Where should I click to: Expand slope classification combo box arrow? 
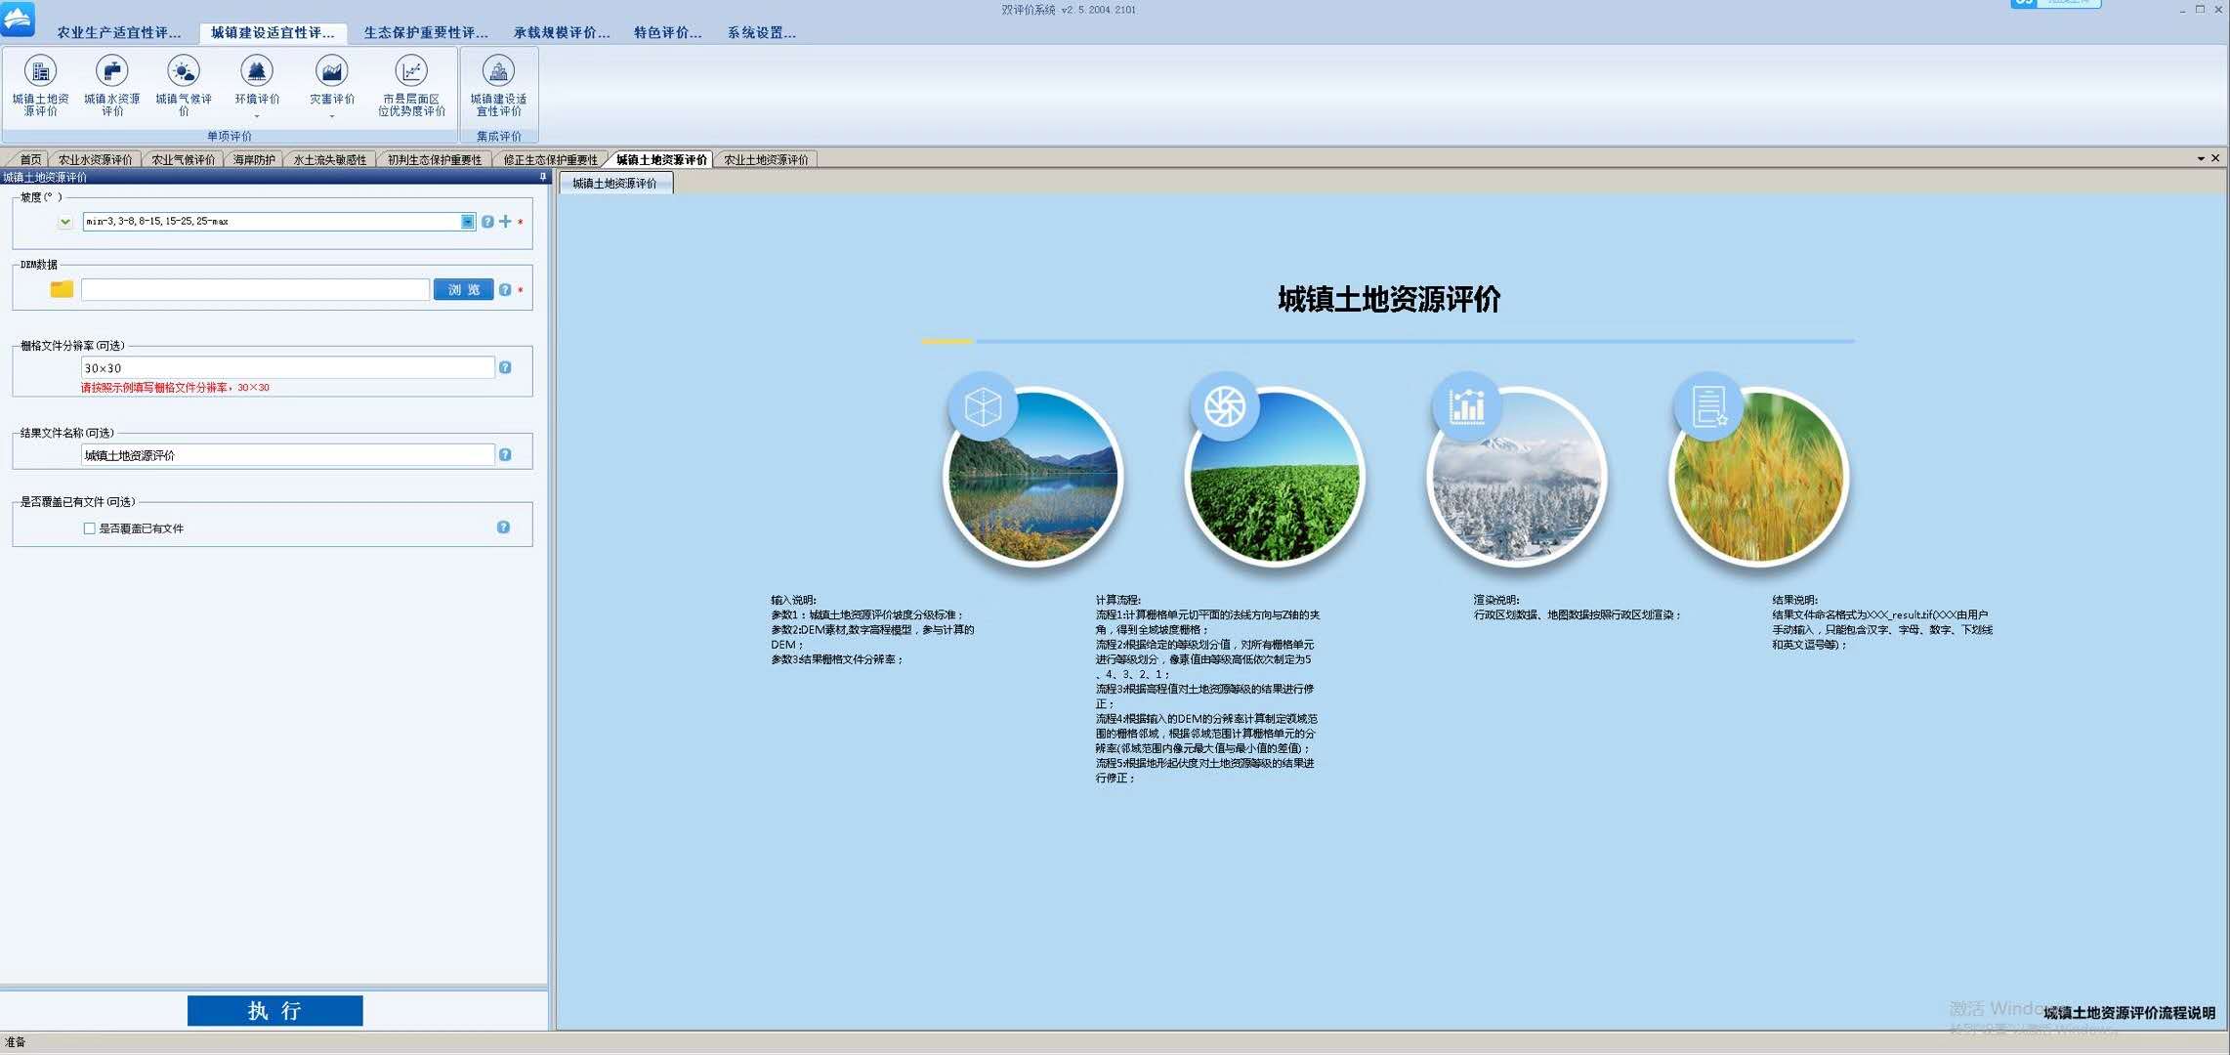click(x=467, y=222)
